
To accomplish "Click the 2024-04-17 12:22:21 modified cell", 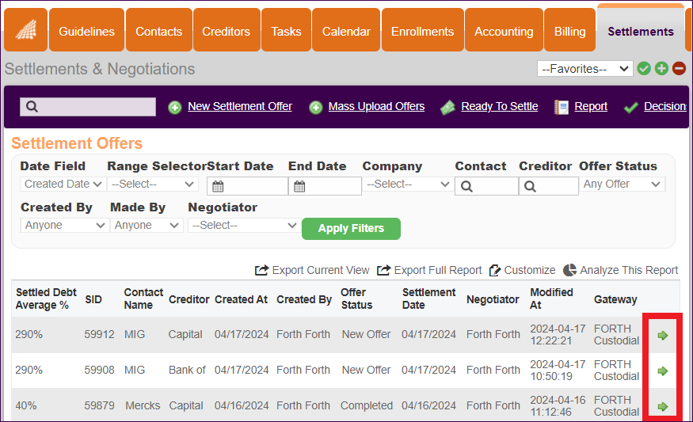I will point(558,335).
